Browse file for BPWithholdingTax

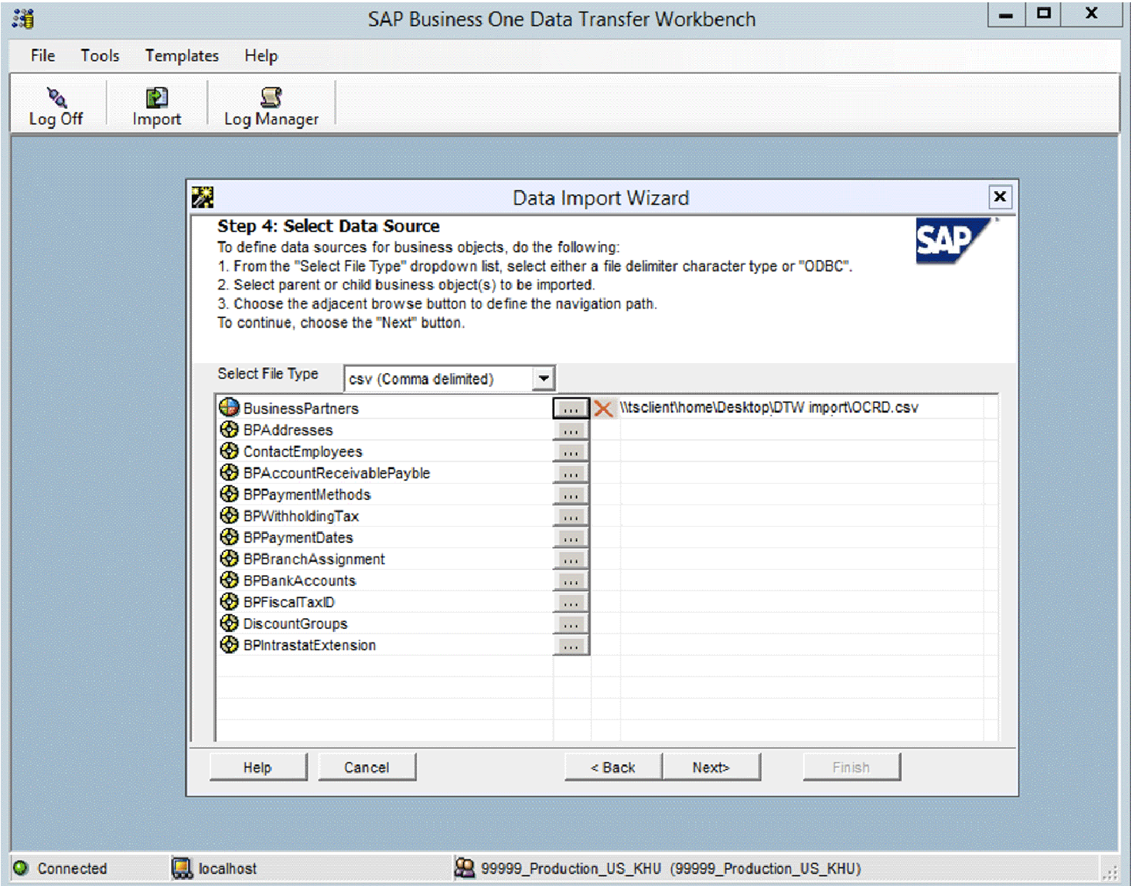click(570, 516)
